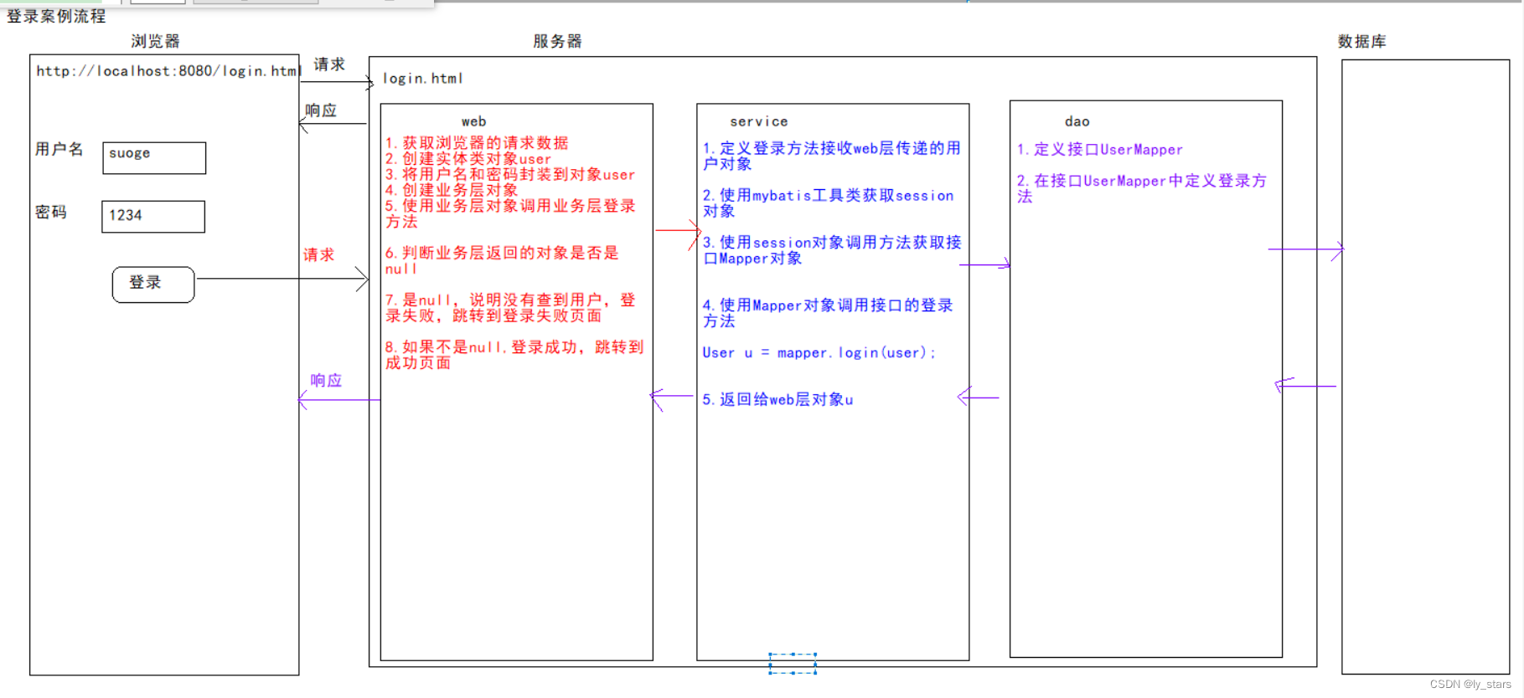This screenshot has width=1524, height=698.
Task: Click web step 6 判断业务层返回的对象是否是null
Action: (502, 260)
